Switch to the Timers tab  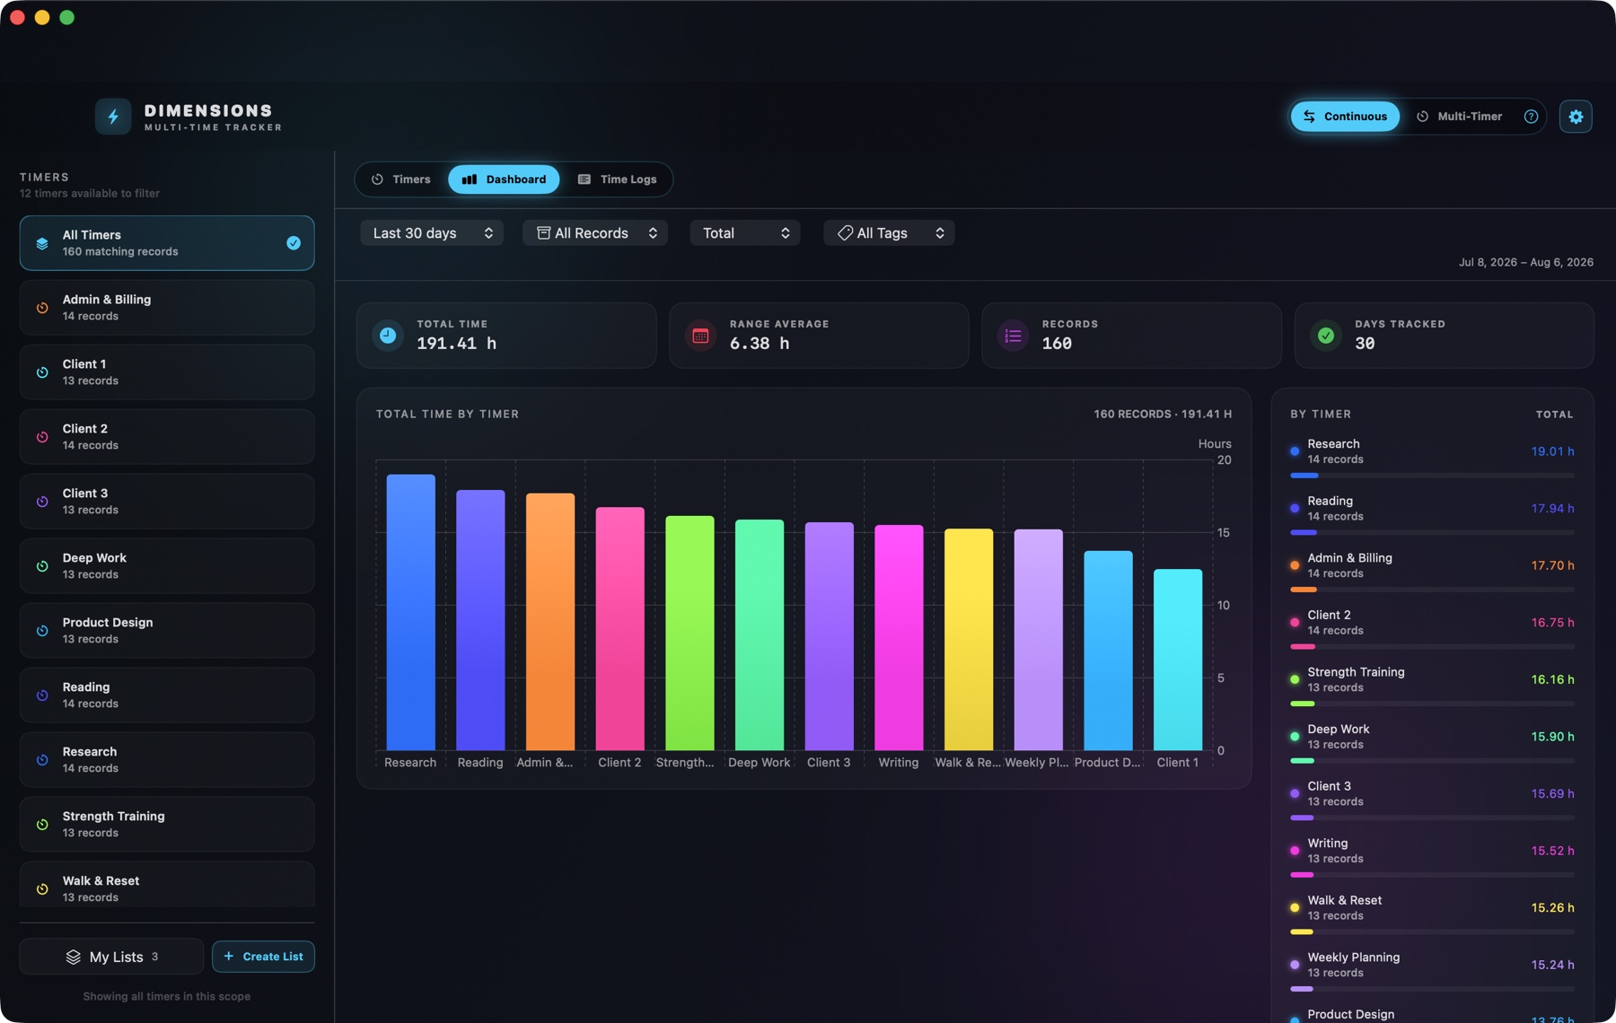coord(401,179)
